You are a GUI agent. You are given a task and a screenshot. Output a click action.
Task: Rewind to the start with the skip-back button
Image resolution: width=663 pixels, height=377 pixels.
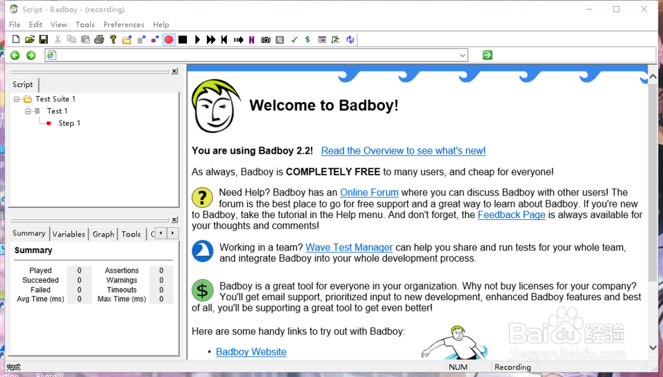tap(224, 40)
